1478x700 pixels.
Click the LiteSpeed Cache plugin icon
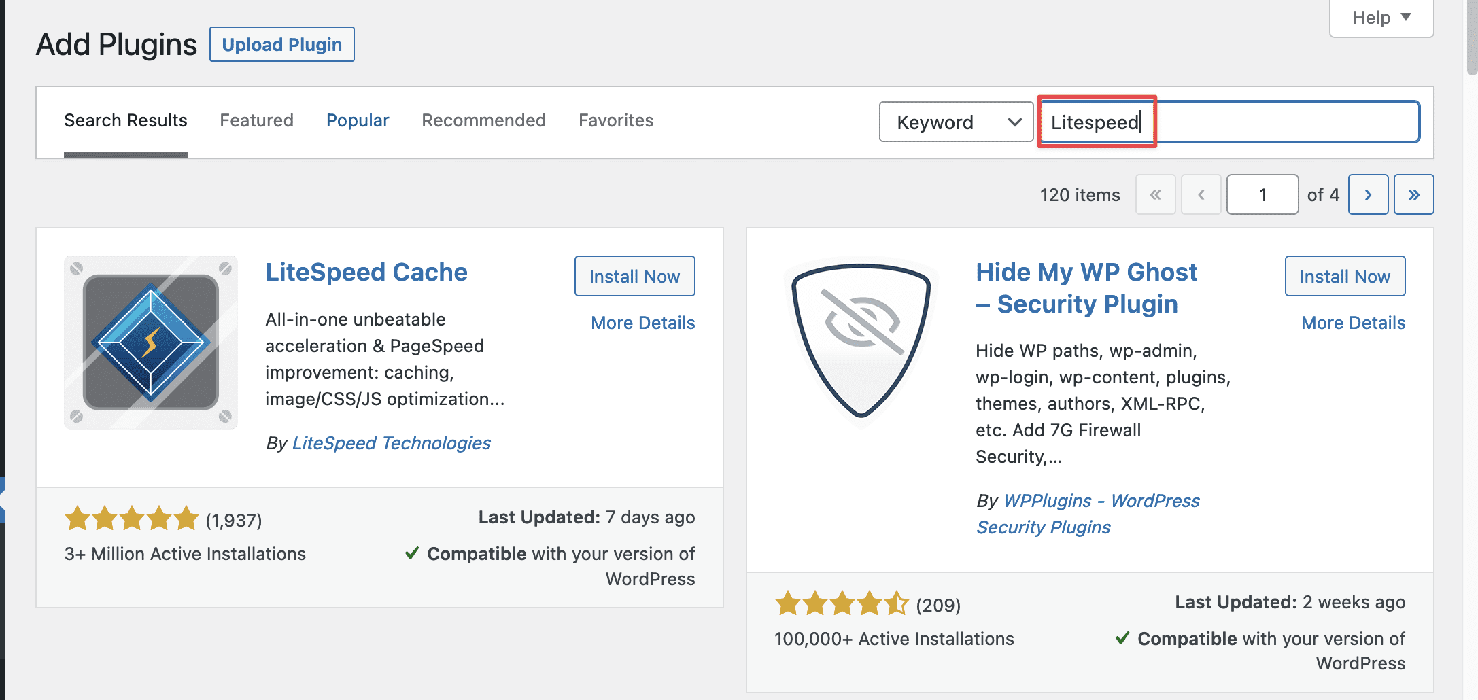click(151, 343)
